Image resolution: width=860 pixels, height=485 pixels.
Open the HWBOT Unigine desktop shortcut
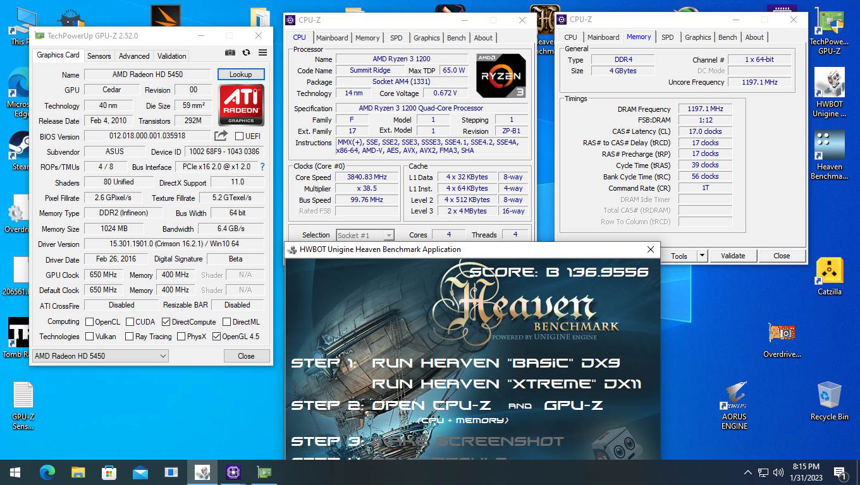coord(829,92)
